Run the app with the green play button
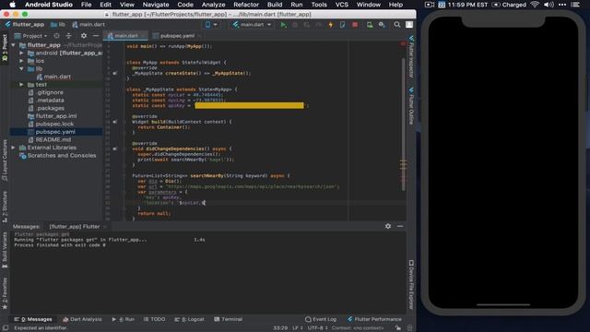This screenshot has width=590, height=332. [x=283, y=25]
